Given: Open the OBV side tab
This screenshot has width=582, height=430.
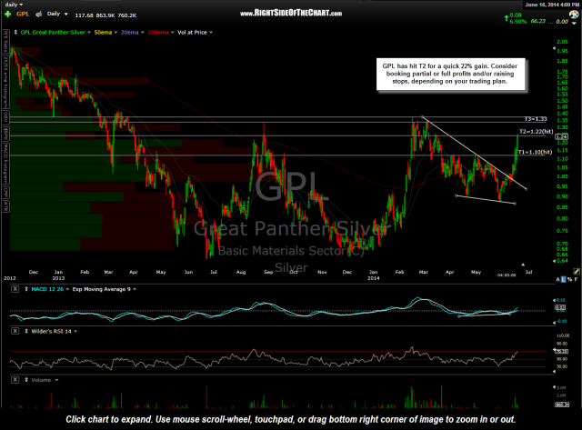Looking at the screenshot, I should click(5, 116).
